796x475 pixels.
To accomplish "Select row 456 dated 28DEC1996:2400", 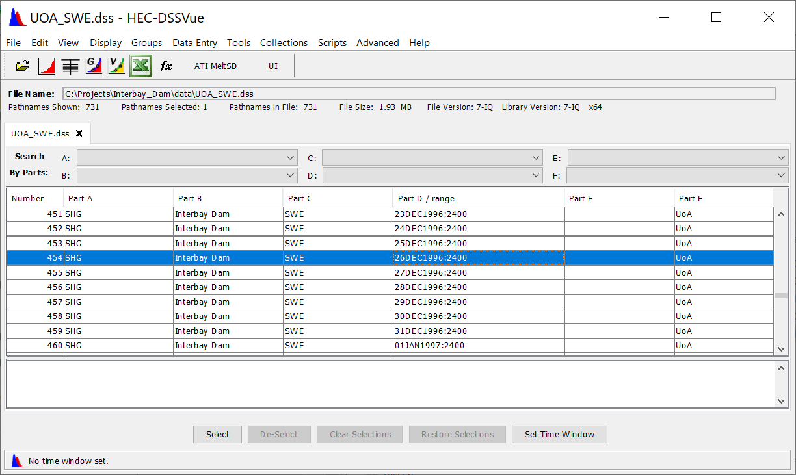I will point(390,287).
